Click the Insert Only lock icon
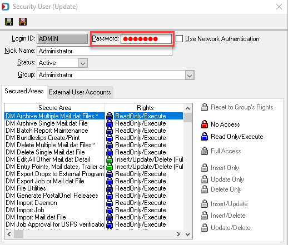This screenshot has width=288, height=245. pyautogui.click(x=205, y=168)
